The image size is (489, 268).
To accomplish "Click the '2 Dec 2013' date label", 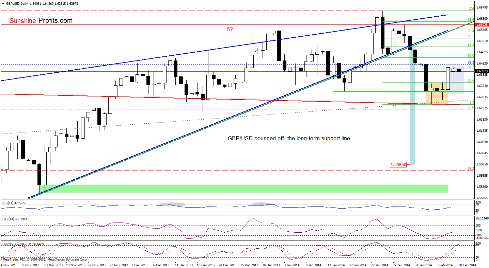I will coord(139,265).
